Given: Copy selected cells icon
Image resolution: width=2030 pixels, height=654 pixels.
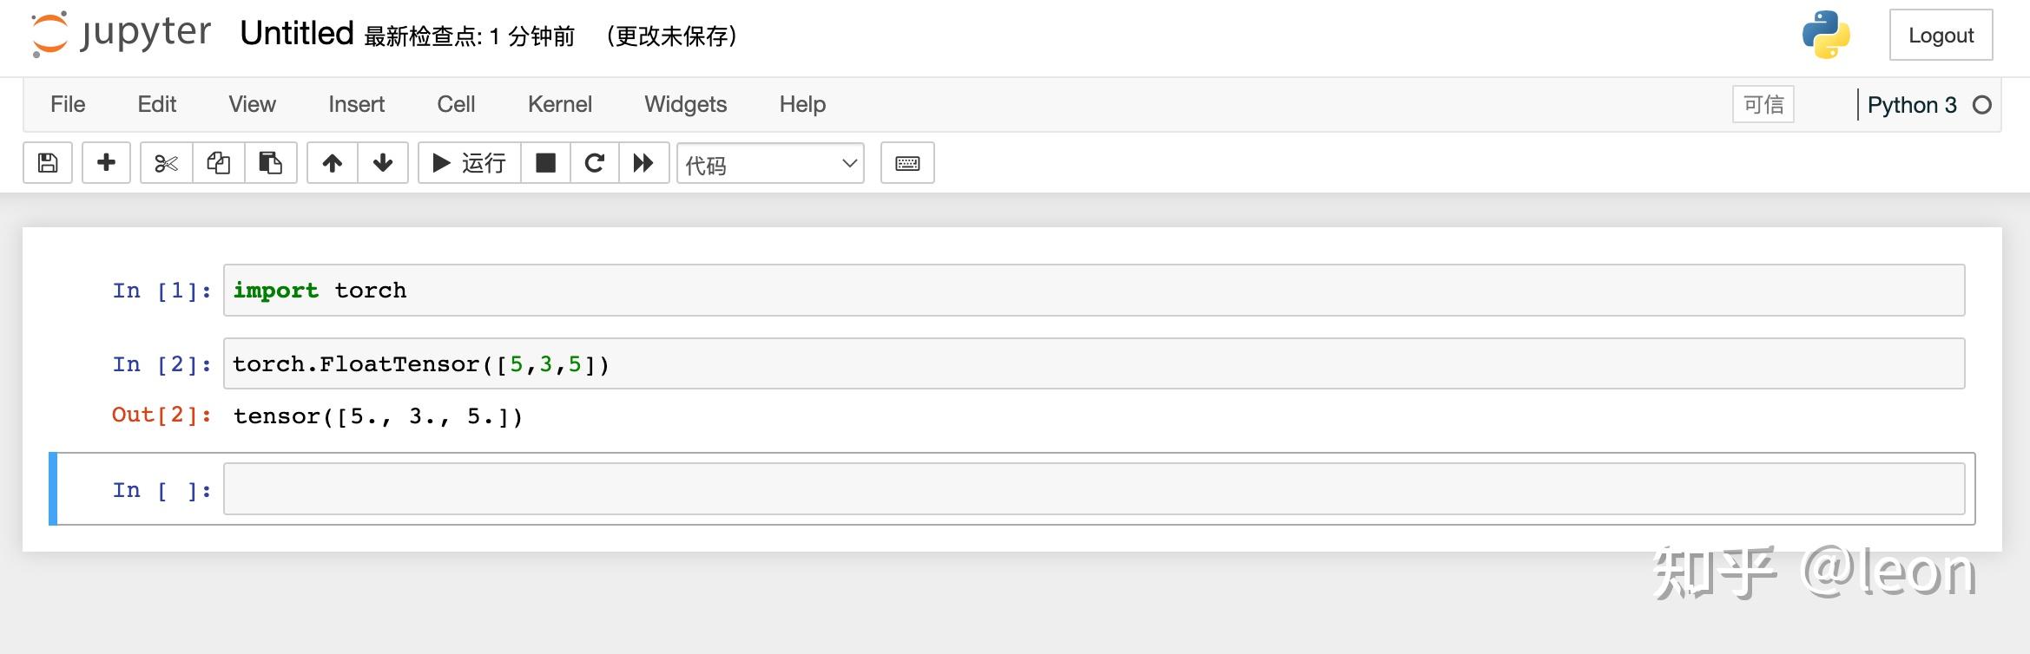Looking at the screenshot, I should (x=218, y=163).
